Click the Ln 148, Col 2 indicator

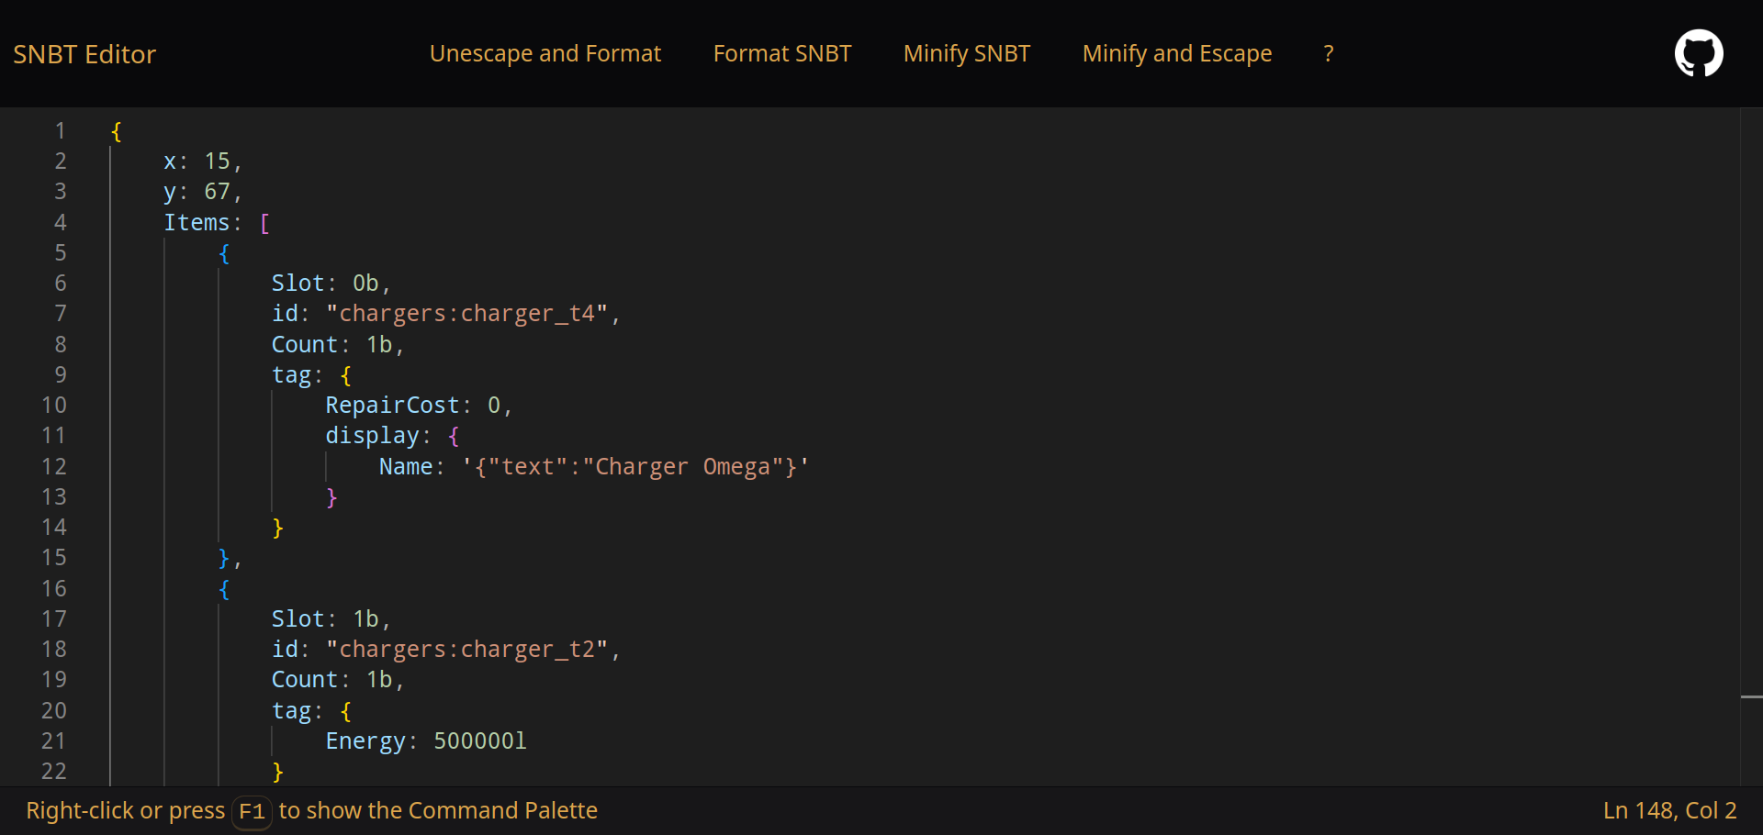1670,810
